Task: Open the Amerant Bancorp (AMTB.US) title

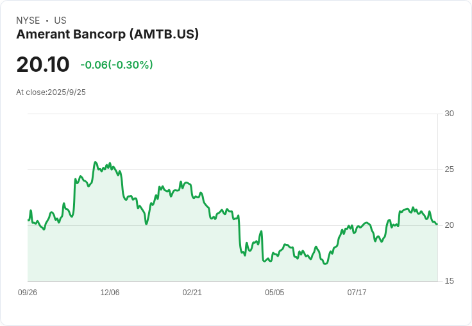Action: pos(107,35)
